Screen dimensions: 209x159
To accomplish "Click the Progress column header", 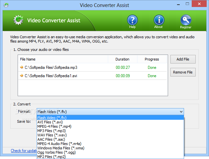I will click(152, 59).
